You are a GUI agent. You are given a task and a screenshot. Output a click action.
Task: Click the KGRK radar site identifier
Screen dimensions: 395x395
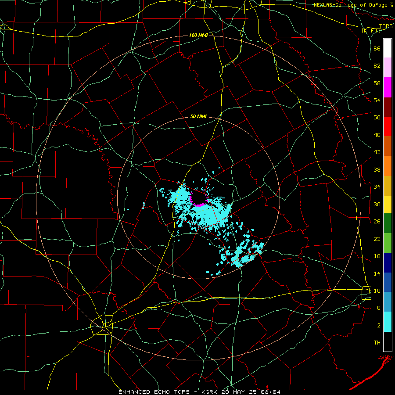pos(210,392)
